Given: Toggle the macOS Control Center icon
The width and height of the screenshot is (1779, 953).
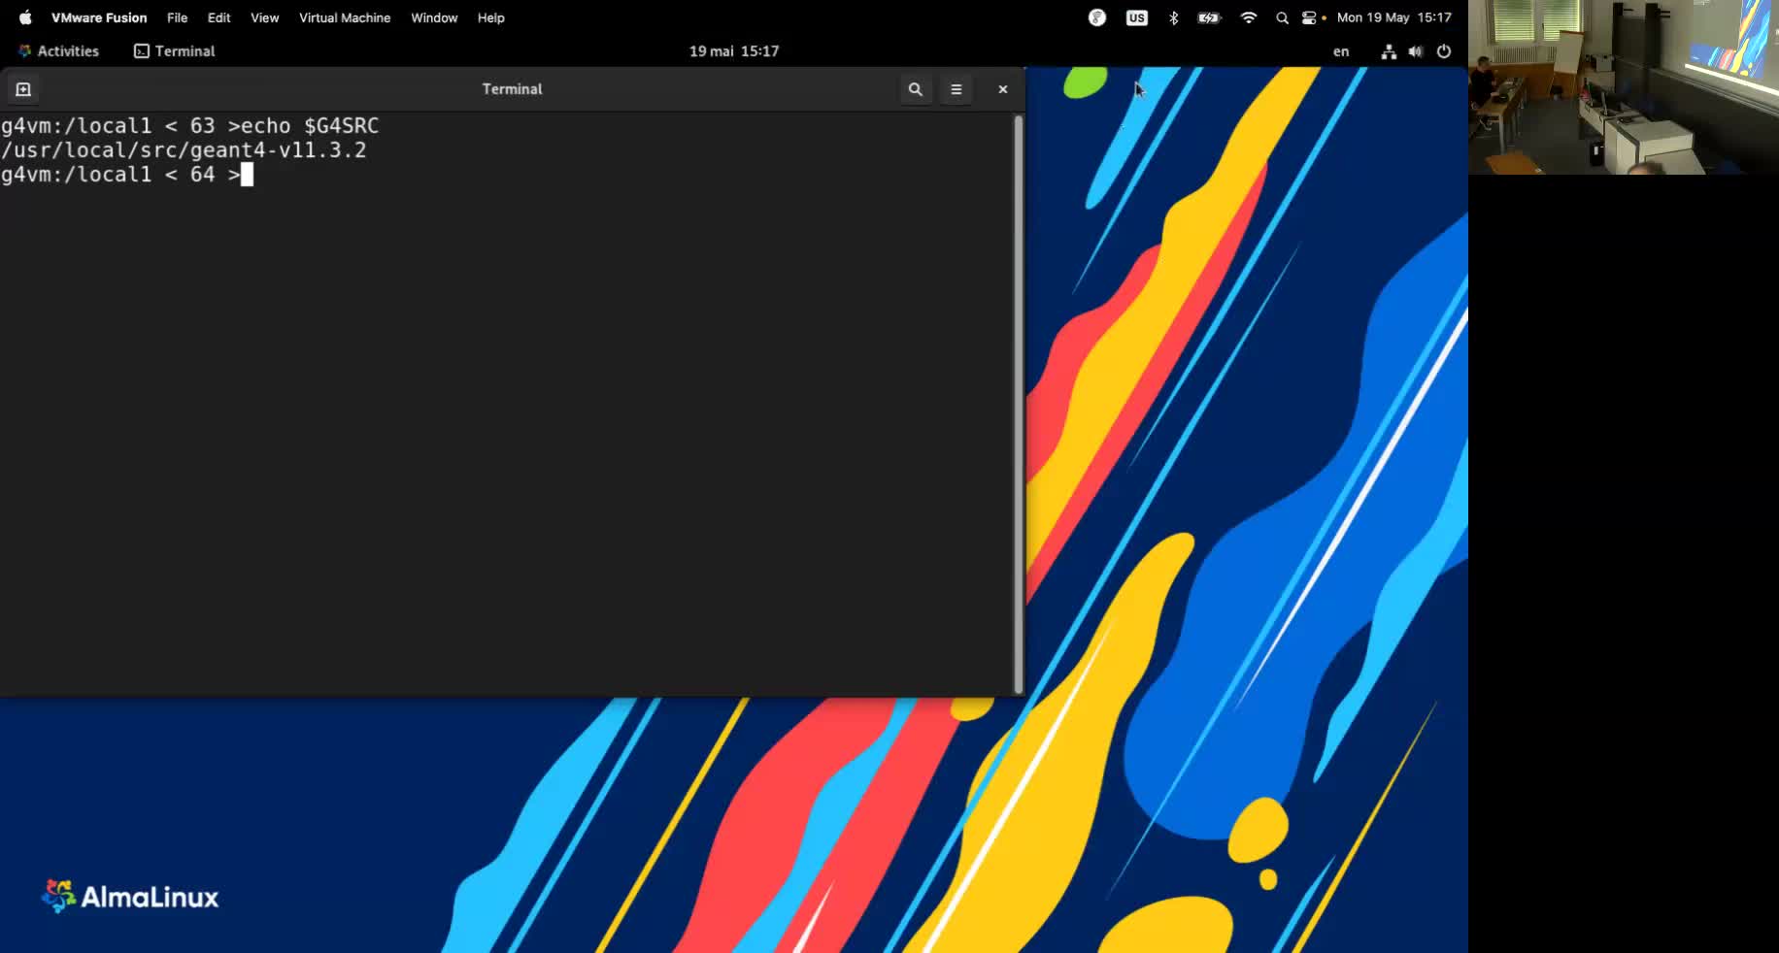Looking at the screenshot, I should point(1309,17).
